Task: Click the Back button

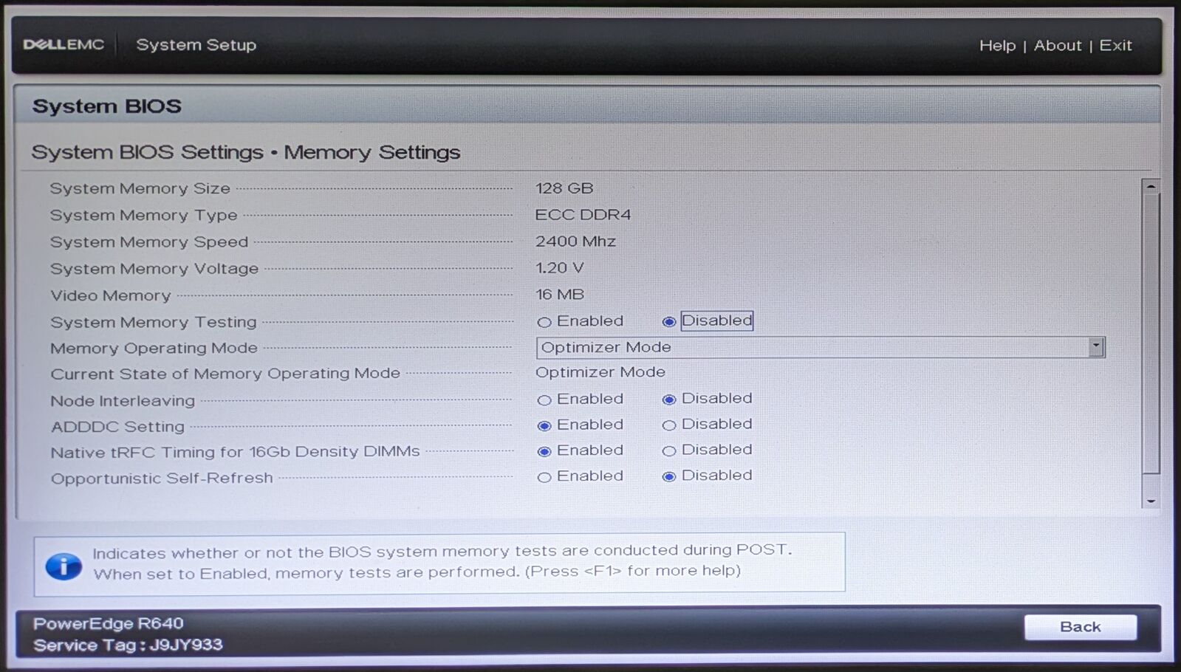Action: (x=1081, y=627)
